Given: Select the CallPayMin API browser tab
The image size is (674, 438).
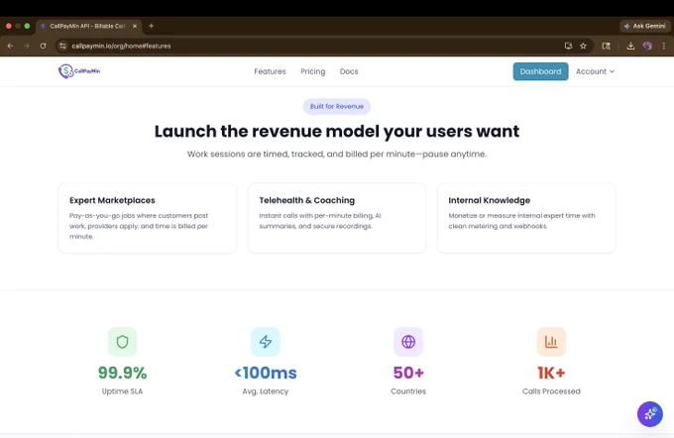Looking at the screenshot, I should coord(88,26).
